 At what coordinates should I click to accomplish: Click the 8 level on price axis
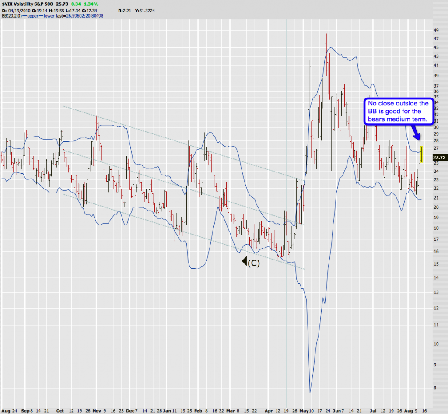[x=434, y=387]
